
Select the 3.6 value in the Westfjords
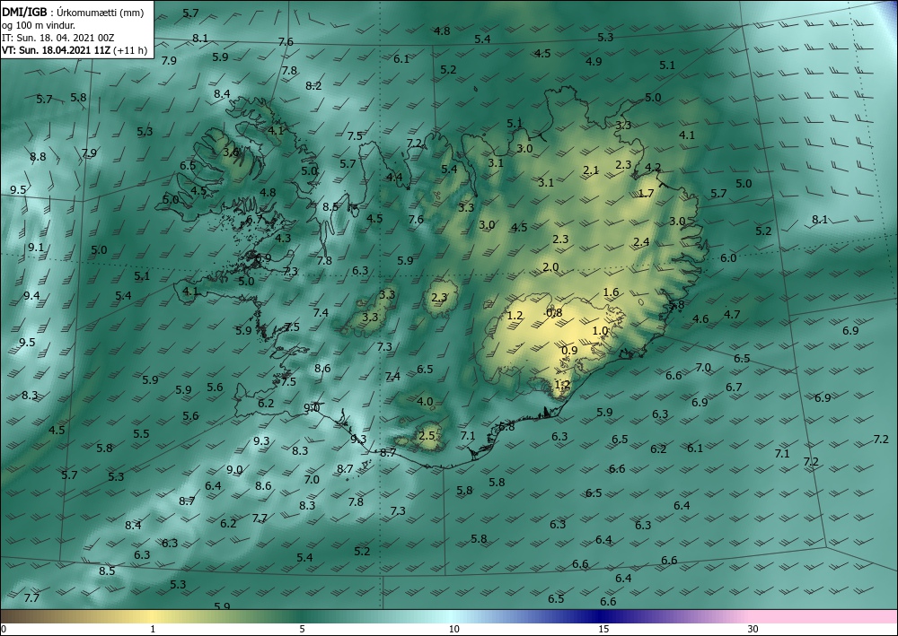[x=231, y=152]
